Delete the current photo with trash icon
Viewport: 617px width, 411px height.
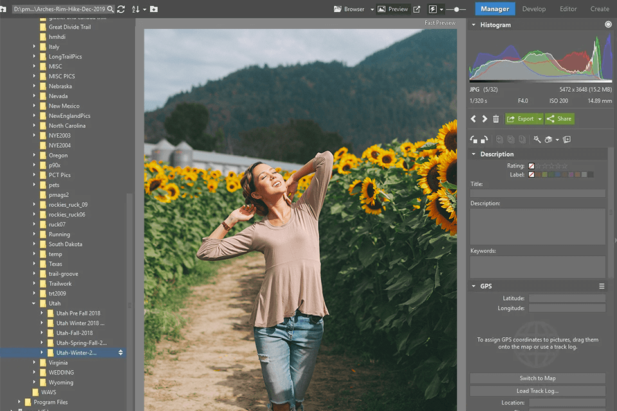496,119
